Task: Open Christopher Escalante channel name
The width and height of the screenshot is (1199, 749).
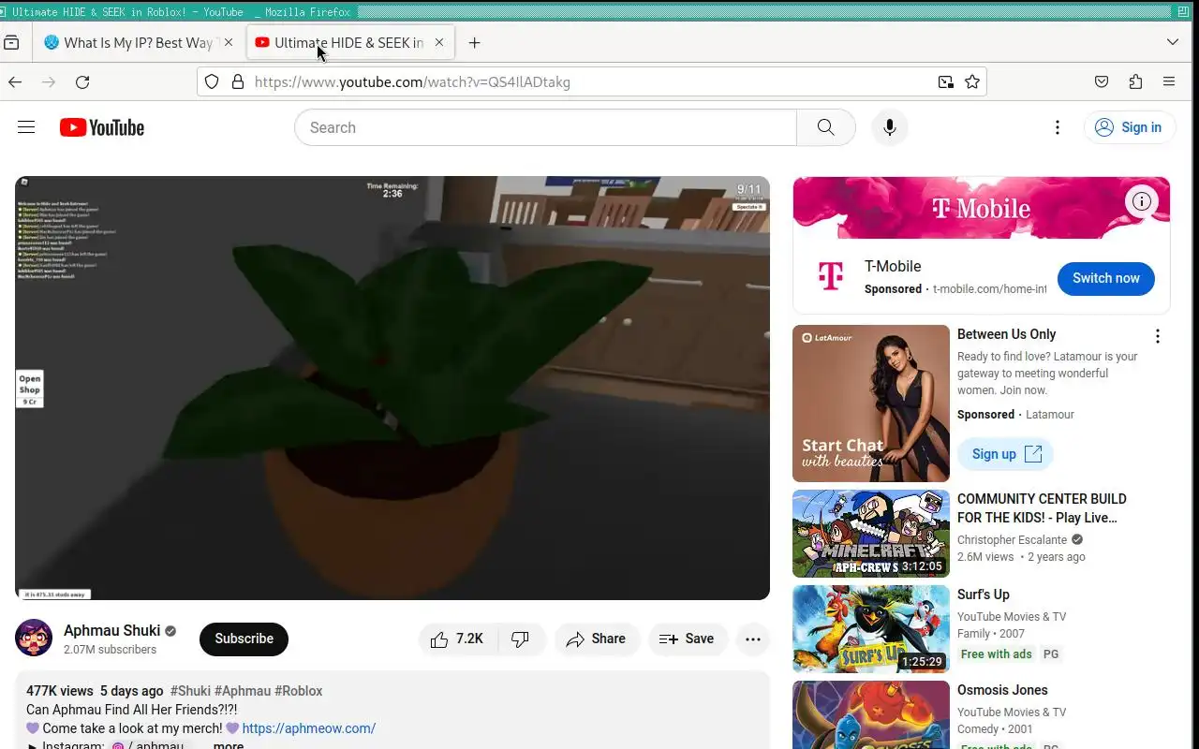Action: click(1013, 540)
